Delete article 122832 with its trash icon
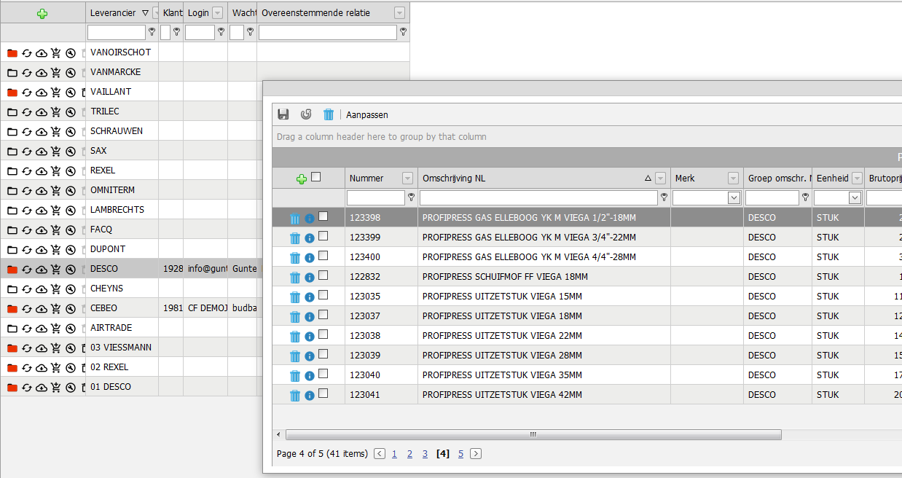The image size is (902, 478). 295,277
